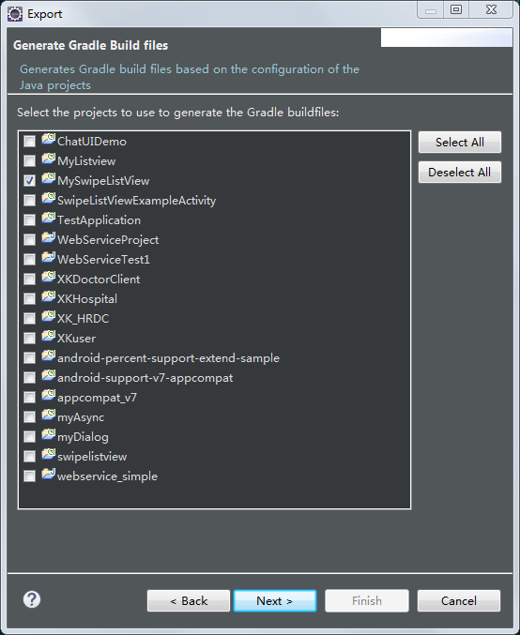Click the webservice_simple folder icon
The height and width of the screenshot is (635, 520).
48,474
